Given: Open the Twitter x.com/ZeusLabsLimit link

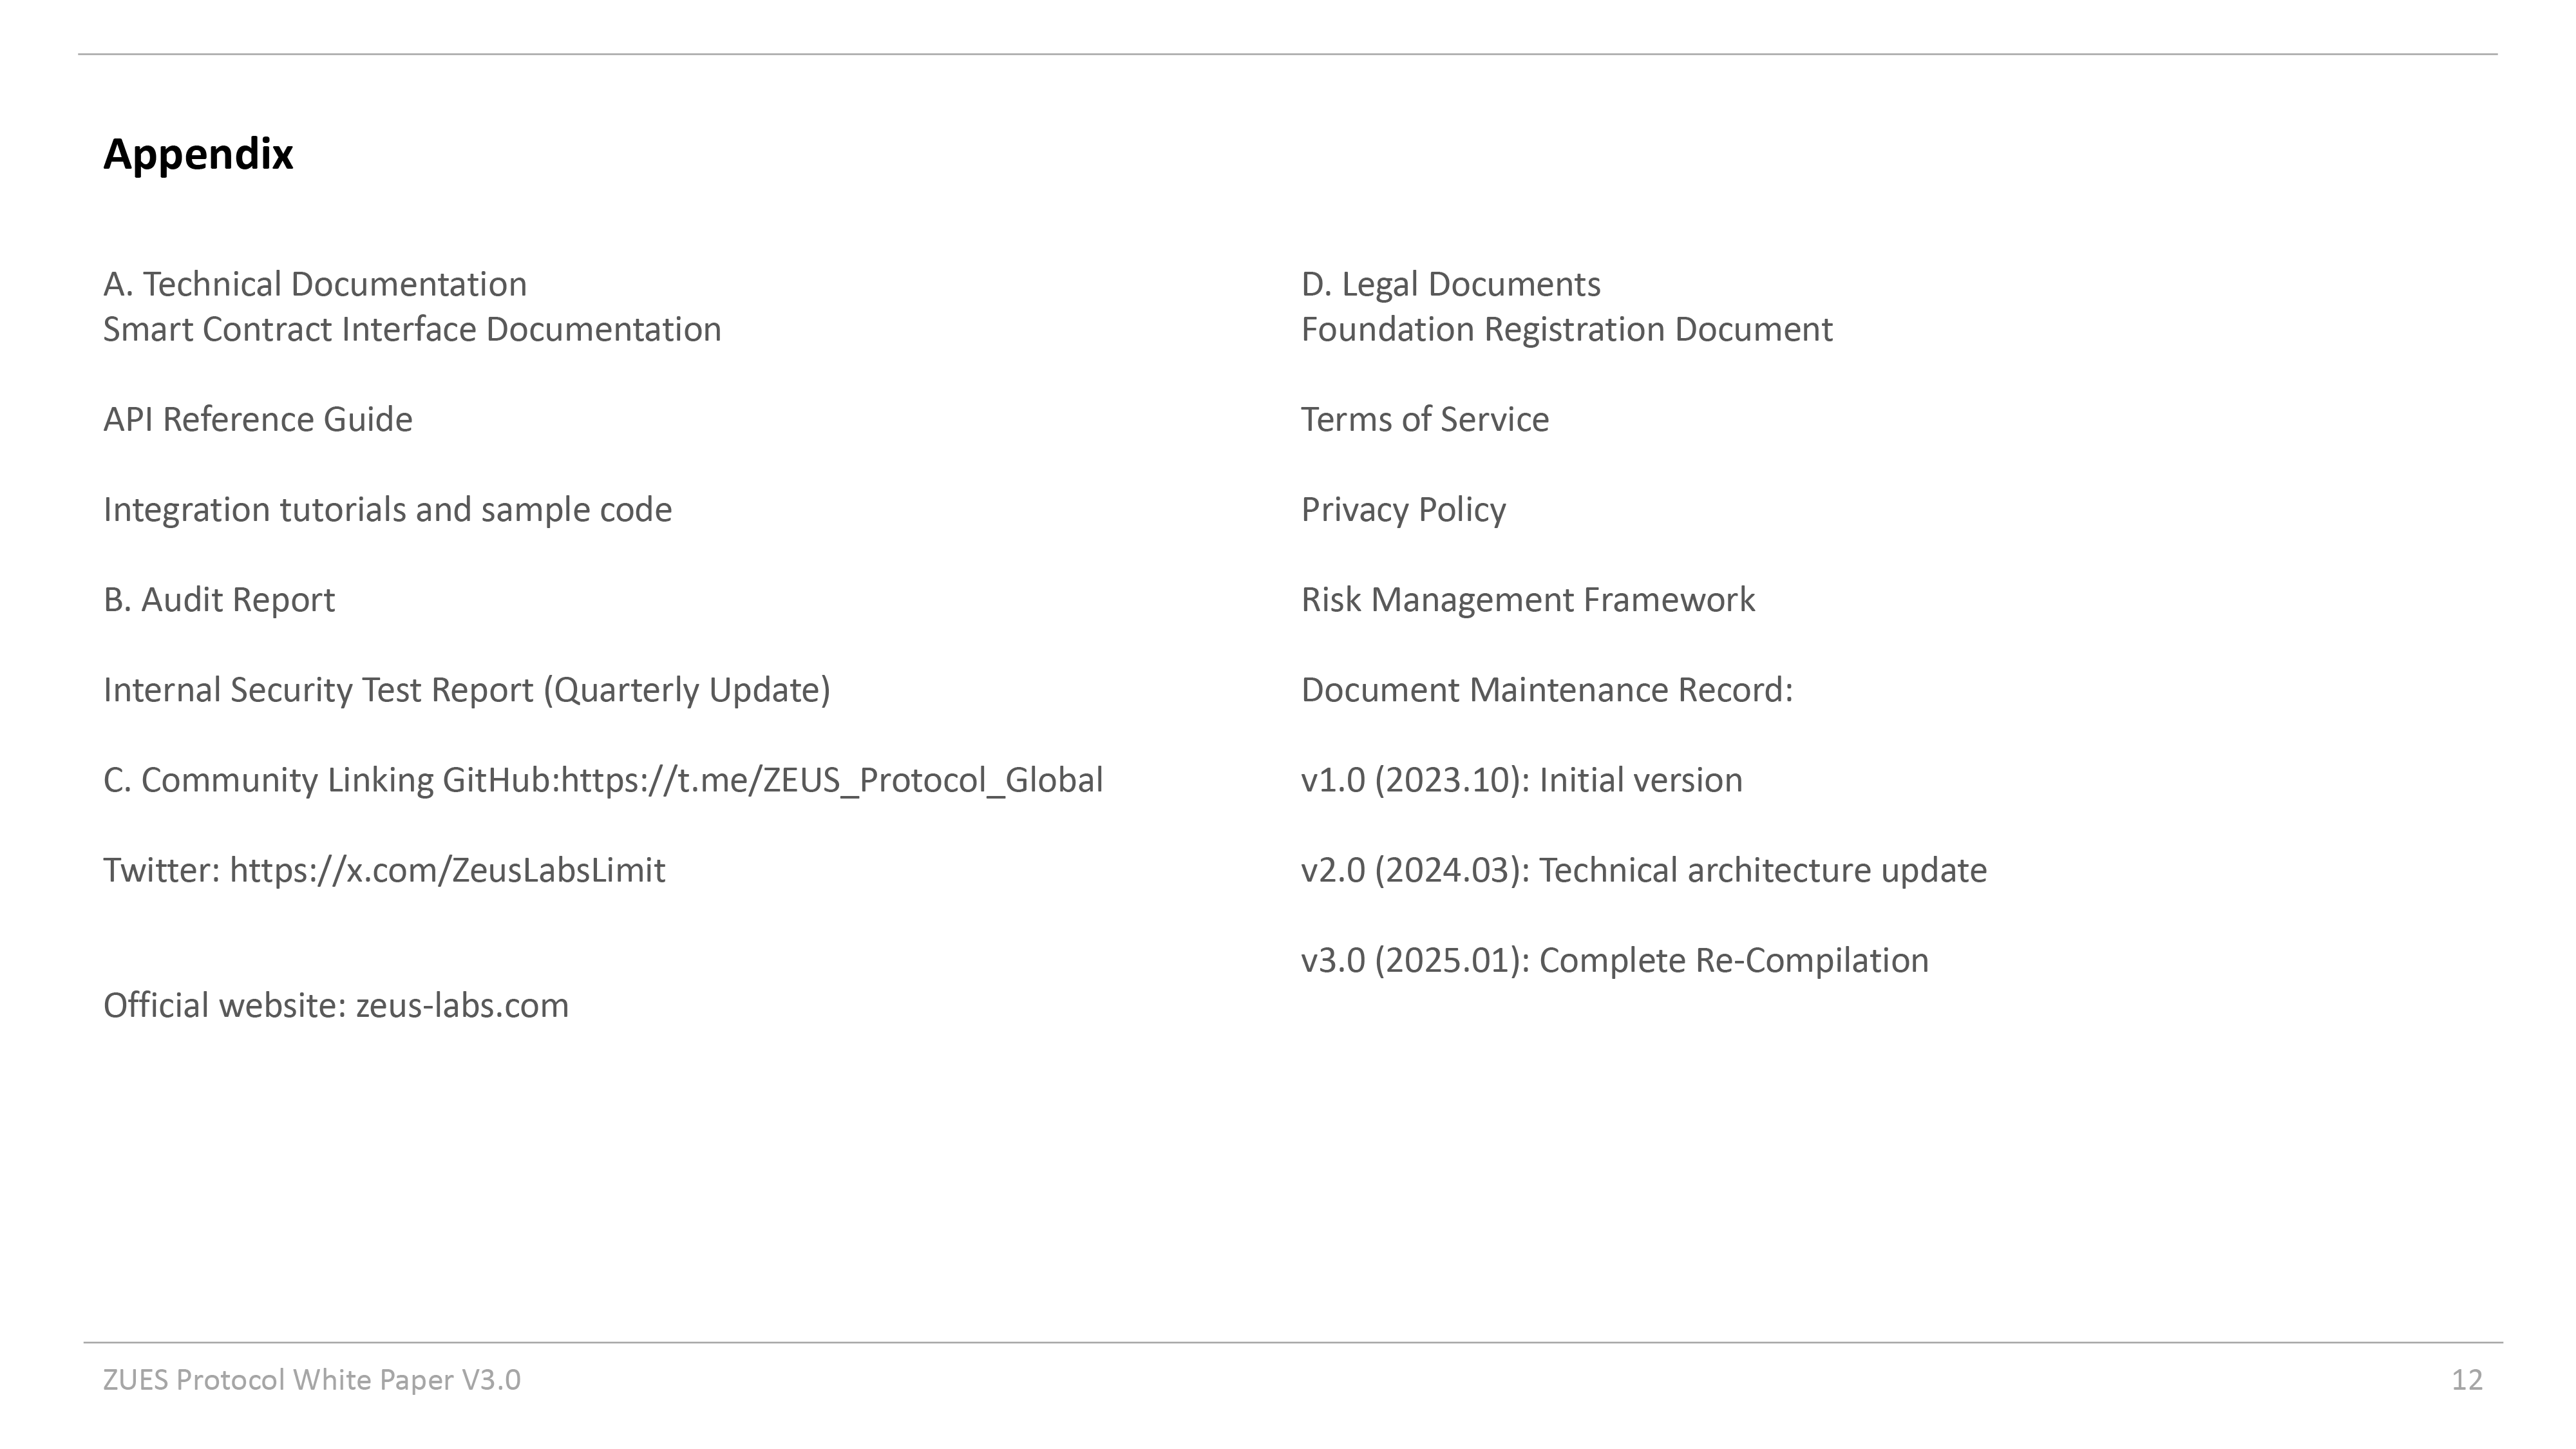Looking at the screenshot, I should pyautogui.click(x=447, y=870).
